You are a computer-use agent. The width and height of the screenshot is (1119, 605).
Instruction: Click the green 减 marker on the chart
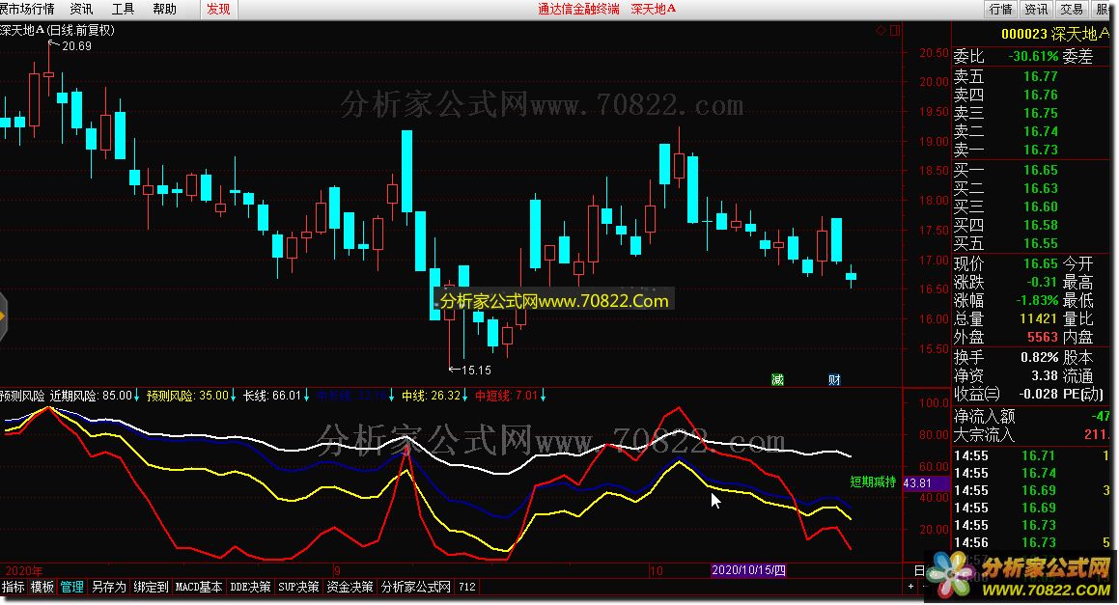tap(777, 379)
